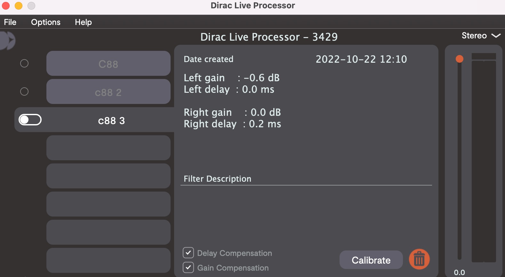Click the Calibrate button
The height and width of the screenshot is (277, 505).
point(371,260)
